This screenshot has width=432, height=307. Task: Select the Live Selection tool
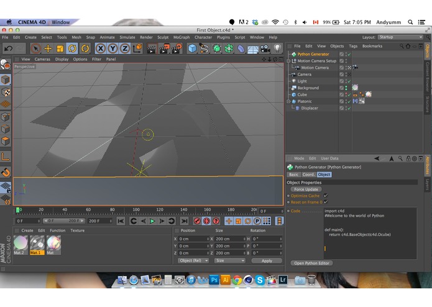(36, 48)
